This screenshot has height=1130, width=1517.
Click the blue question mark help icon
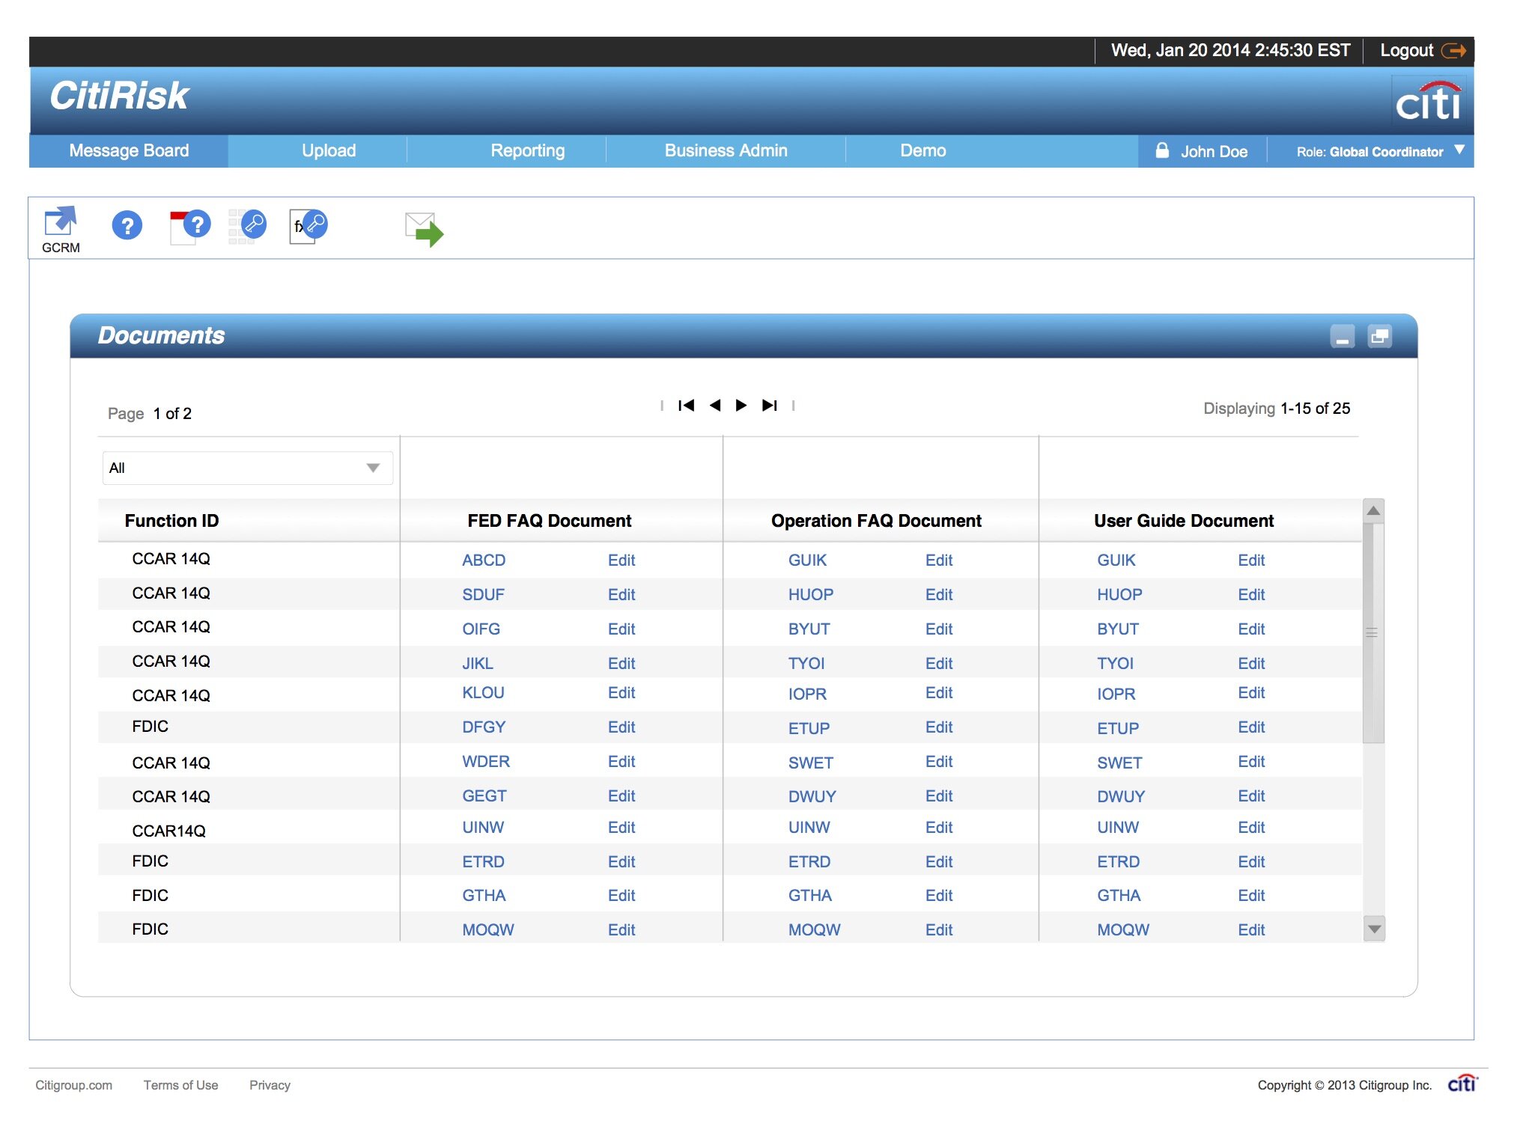(127, 225)
